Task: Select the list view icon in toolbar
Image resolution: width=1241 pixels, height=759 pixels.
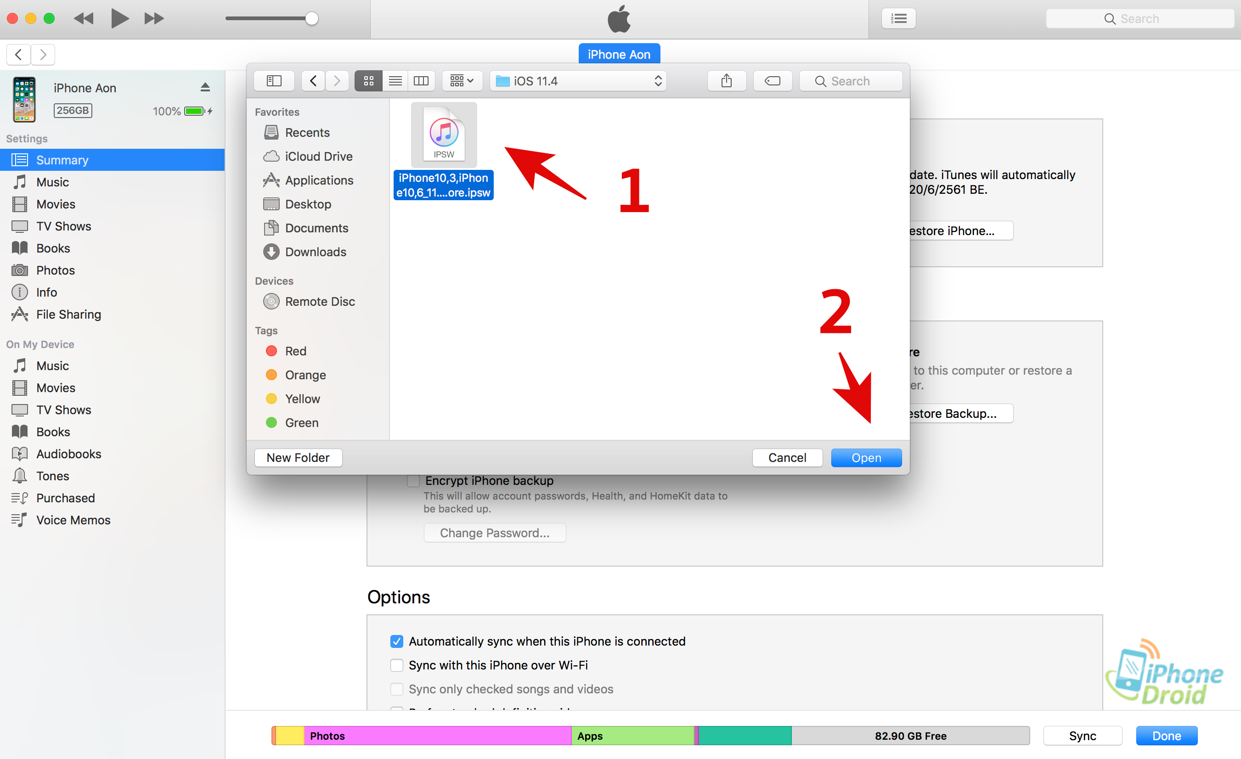Action: click(x=394, y=81)
